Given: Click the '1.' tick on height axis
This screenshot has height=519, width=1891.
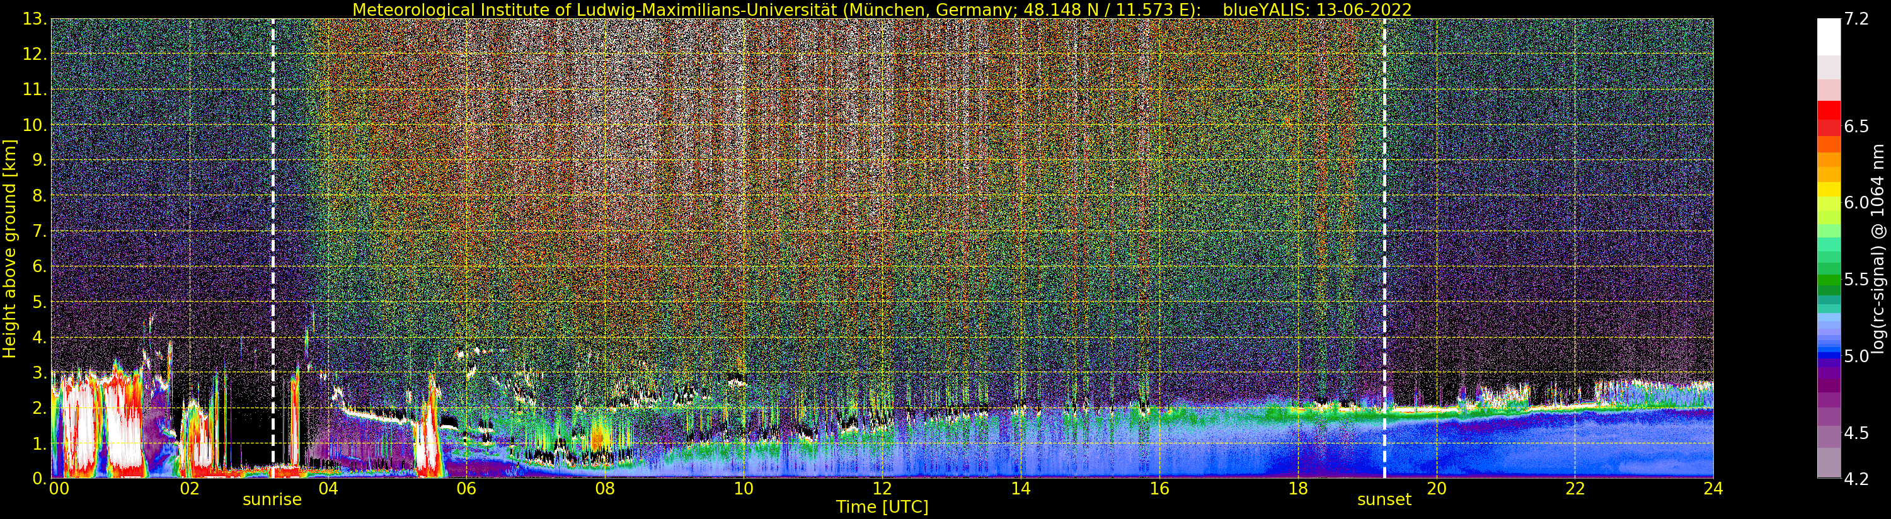Looking at the screenshot, I should pos(40,443).
